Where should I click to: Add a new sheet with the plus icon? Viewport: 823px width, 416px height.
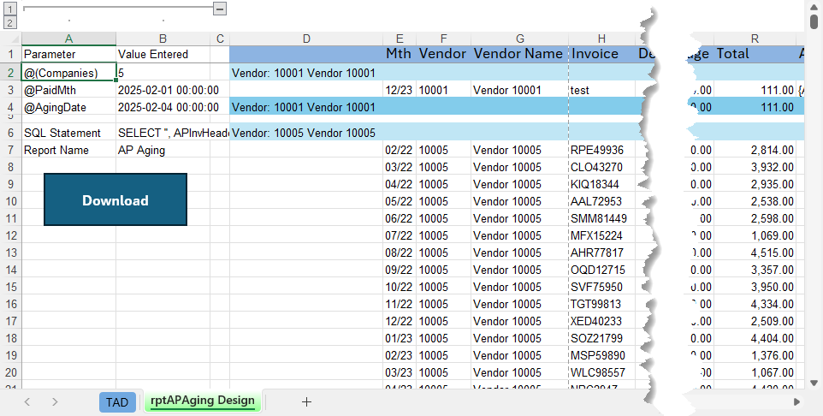click(306, 401)
